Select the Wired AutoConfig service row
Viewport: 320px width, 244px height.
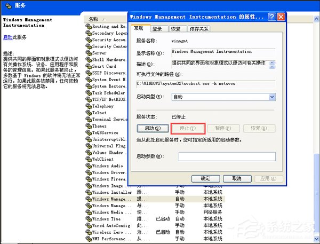click(x=155, y=226)
